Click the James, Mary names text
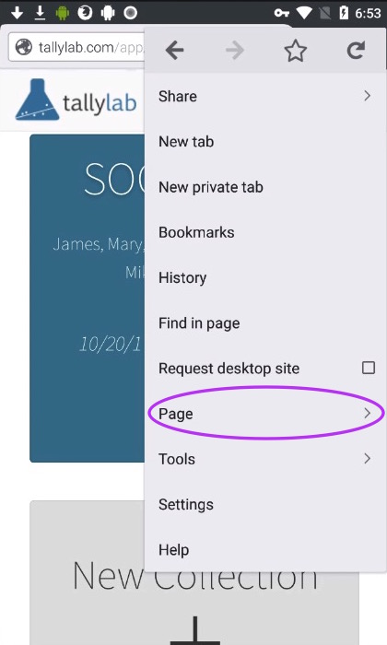Screen dimensions: 387x645 coord(99,244)
